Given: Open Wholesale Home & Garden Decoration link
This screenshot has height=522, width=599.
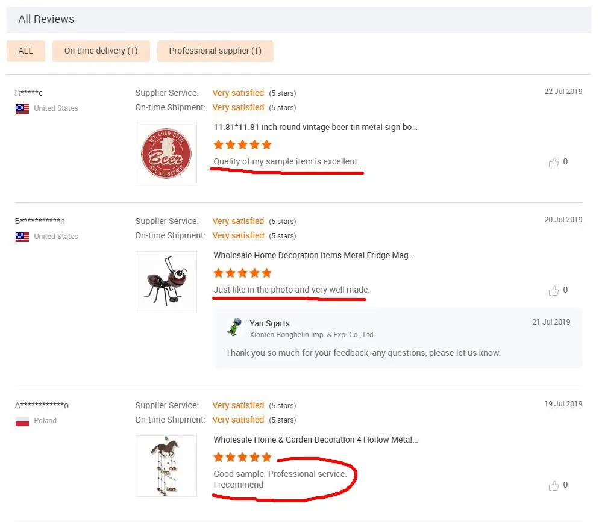Looking at the screenshot, I should pos(315,440).
